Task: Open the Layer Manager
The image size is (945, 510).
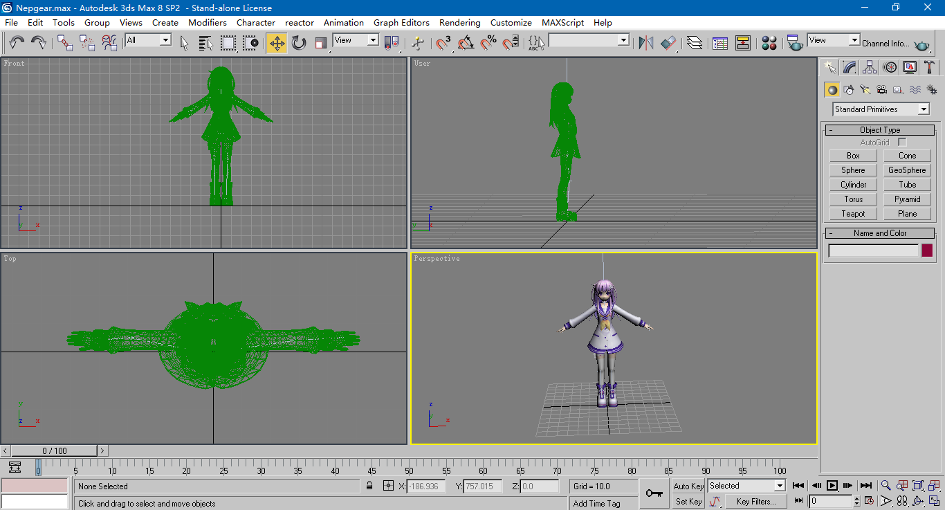Action: (695, 43)
